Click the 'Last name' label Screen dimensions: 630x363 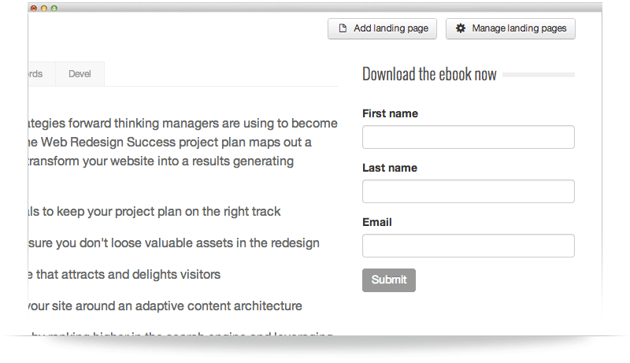pyautogui.click(x=390, y=168)
